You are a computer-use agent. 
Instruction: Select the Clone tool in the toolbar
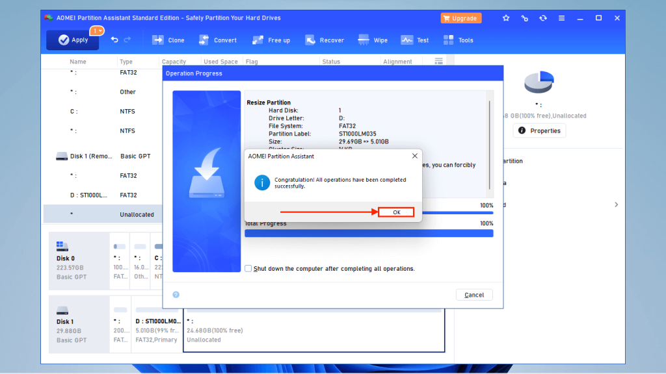click(x=168, y=40)
